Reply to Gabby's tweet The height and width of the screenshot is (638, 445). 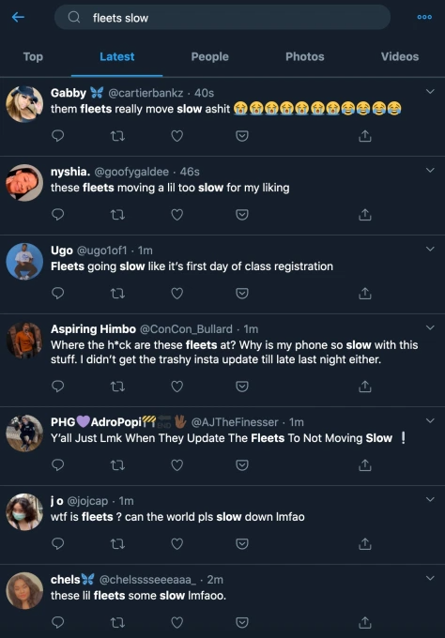[x=58, y=135]
